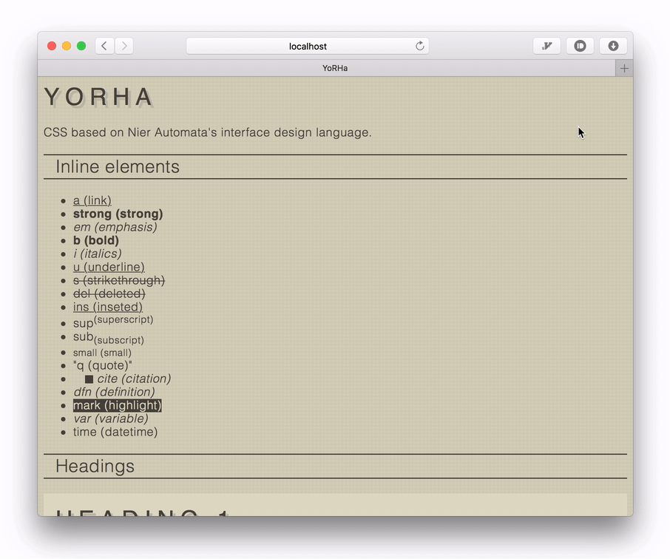Go back with the Safari back arrow
670x559 pixels.
tap(104, 46)
